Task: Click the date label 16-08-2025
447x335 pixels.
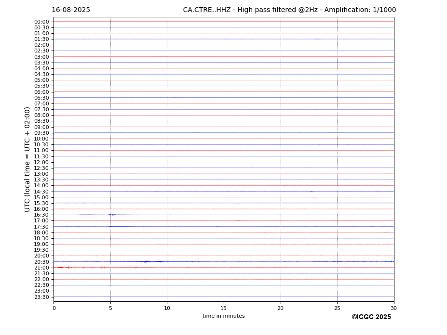Action: (71, 10)
